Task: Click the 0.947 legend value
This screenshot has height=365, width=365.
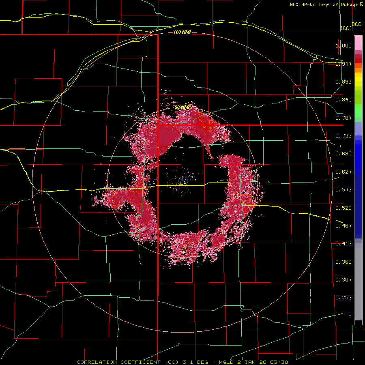Action: pos(344,64)
